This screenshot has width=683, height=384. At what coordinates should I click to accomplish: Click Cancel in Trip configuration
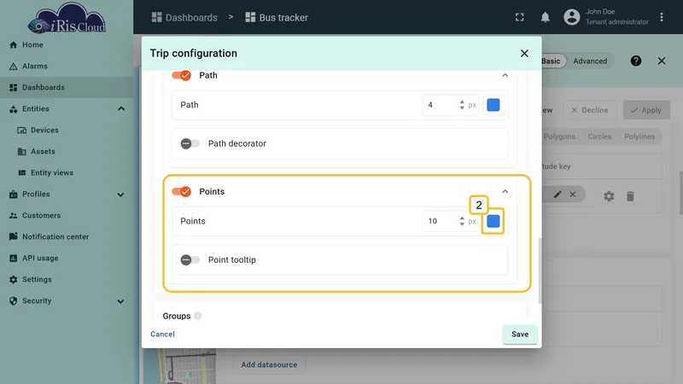[162, 334]
